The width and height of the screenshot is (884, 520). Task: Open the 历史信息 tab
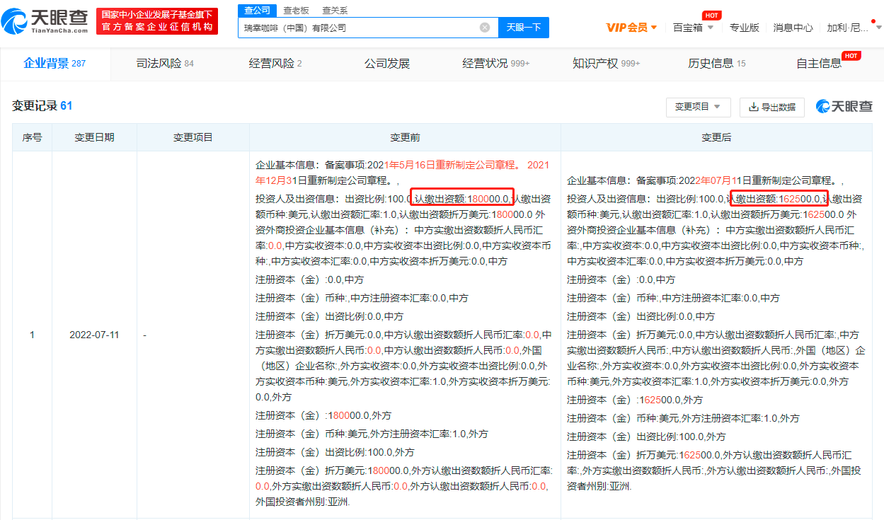tap(716, 64)
